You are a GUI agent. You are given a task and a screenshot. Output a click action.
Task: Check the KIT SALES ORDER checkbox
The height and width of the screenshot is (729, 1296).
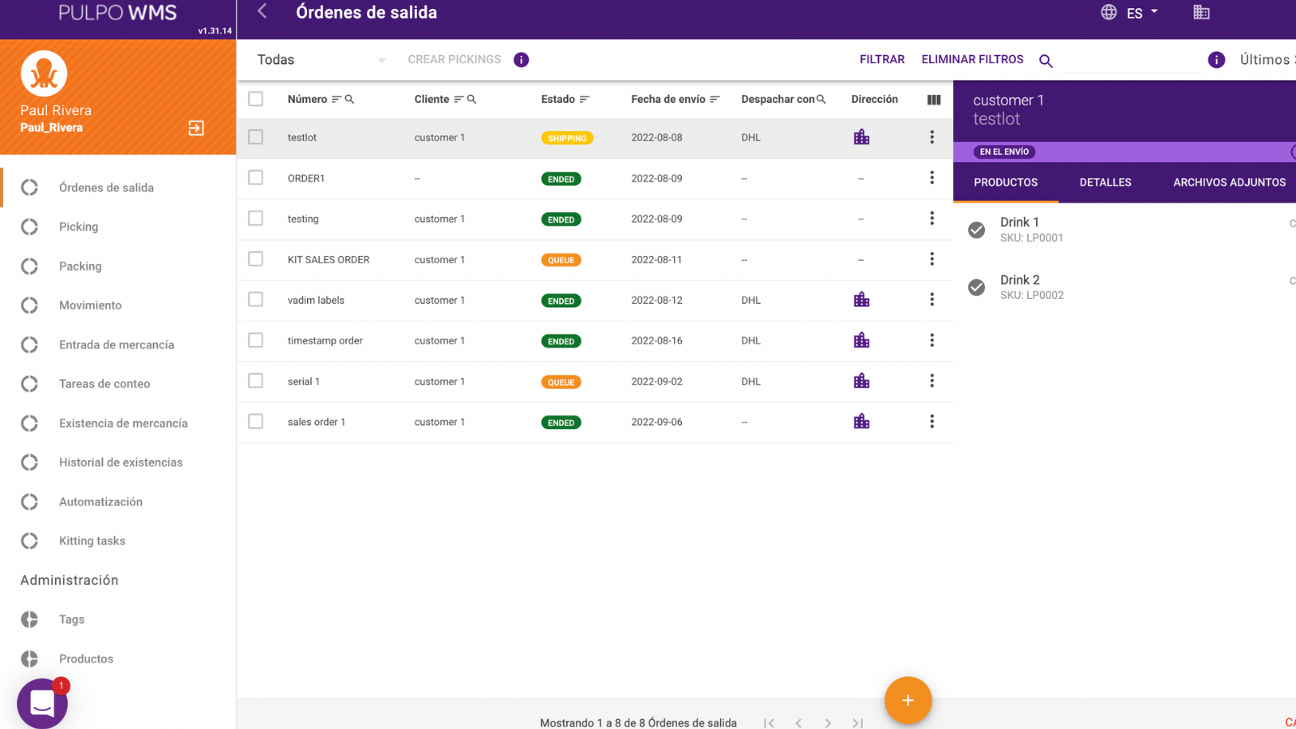pos(256,258)
